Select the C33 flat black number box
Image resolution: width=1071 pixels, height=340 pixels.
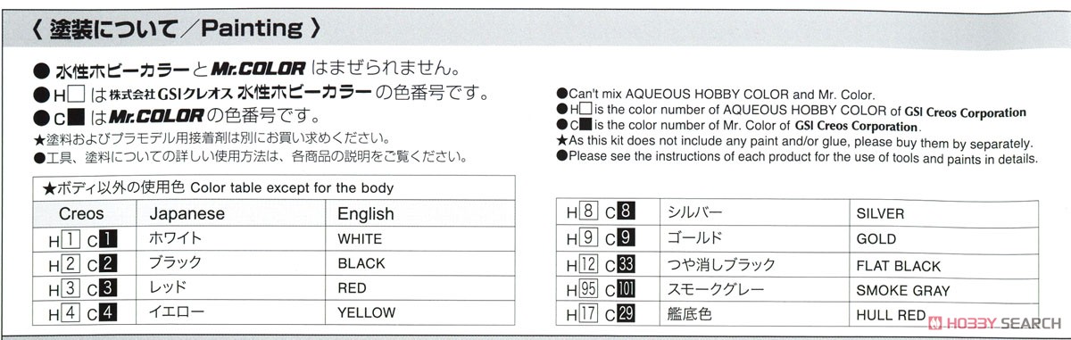click(627, 265)
